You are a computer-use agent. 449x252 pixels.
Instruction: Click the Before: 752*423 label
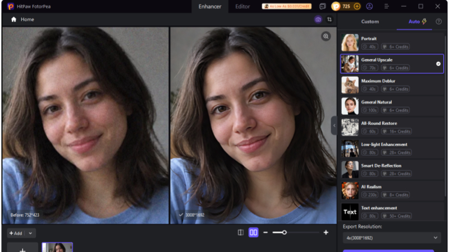click(25, 215)
